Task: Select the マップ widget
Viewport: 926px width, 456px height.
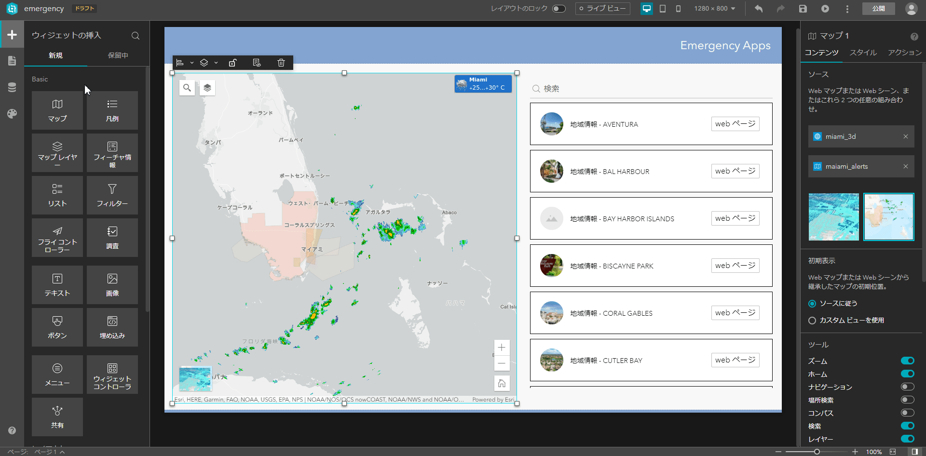Action: 57,110
